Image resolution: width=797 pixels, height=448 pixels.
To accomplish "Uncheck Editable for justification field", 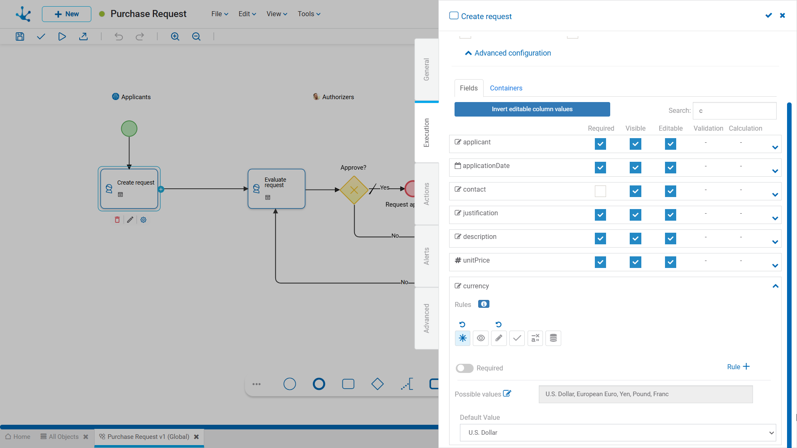I will 670,215.
